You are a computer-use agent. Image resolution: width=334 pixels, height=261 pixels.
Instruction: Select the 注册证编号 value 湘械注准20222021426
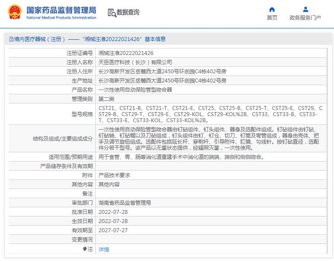(126, 53)
